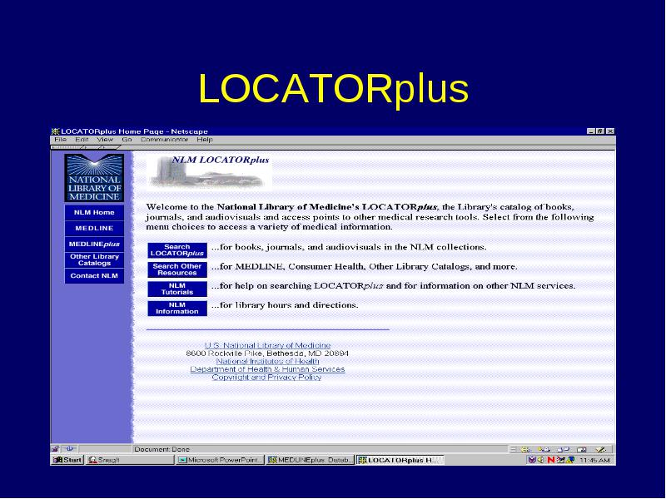Expand the first collapsed Netscape toolbar tab
Viewport: 666px width, 499px height.
[67, 147]
